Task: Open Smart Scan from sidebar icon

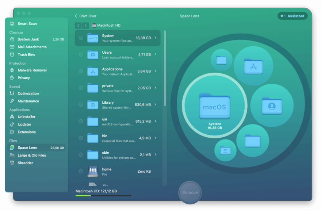Action: pos(12,23)
